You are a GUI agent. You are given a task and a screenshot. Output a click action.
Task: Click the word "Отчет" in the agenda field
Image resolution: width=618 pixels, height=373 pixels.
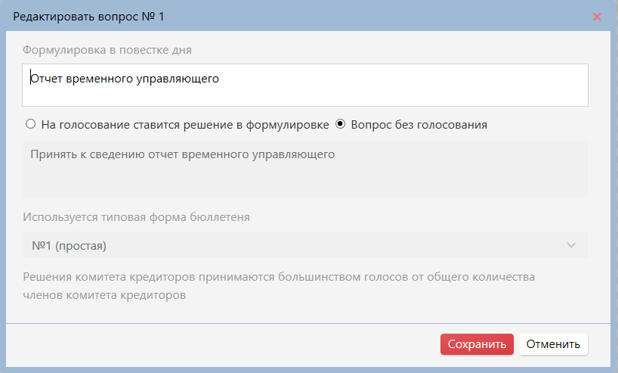pyautogui.click(x=45, y=78)
